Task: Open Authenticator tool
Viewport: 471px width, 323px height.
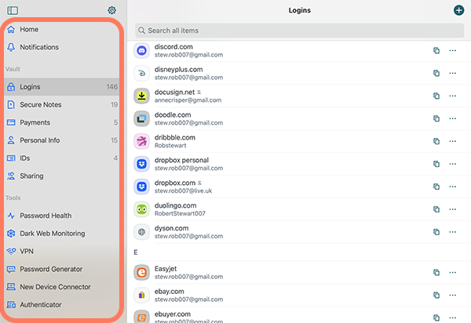Action: click(61, 305)
